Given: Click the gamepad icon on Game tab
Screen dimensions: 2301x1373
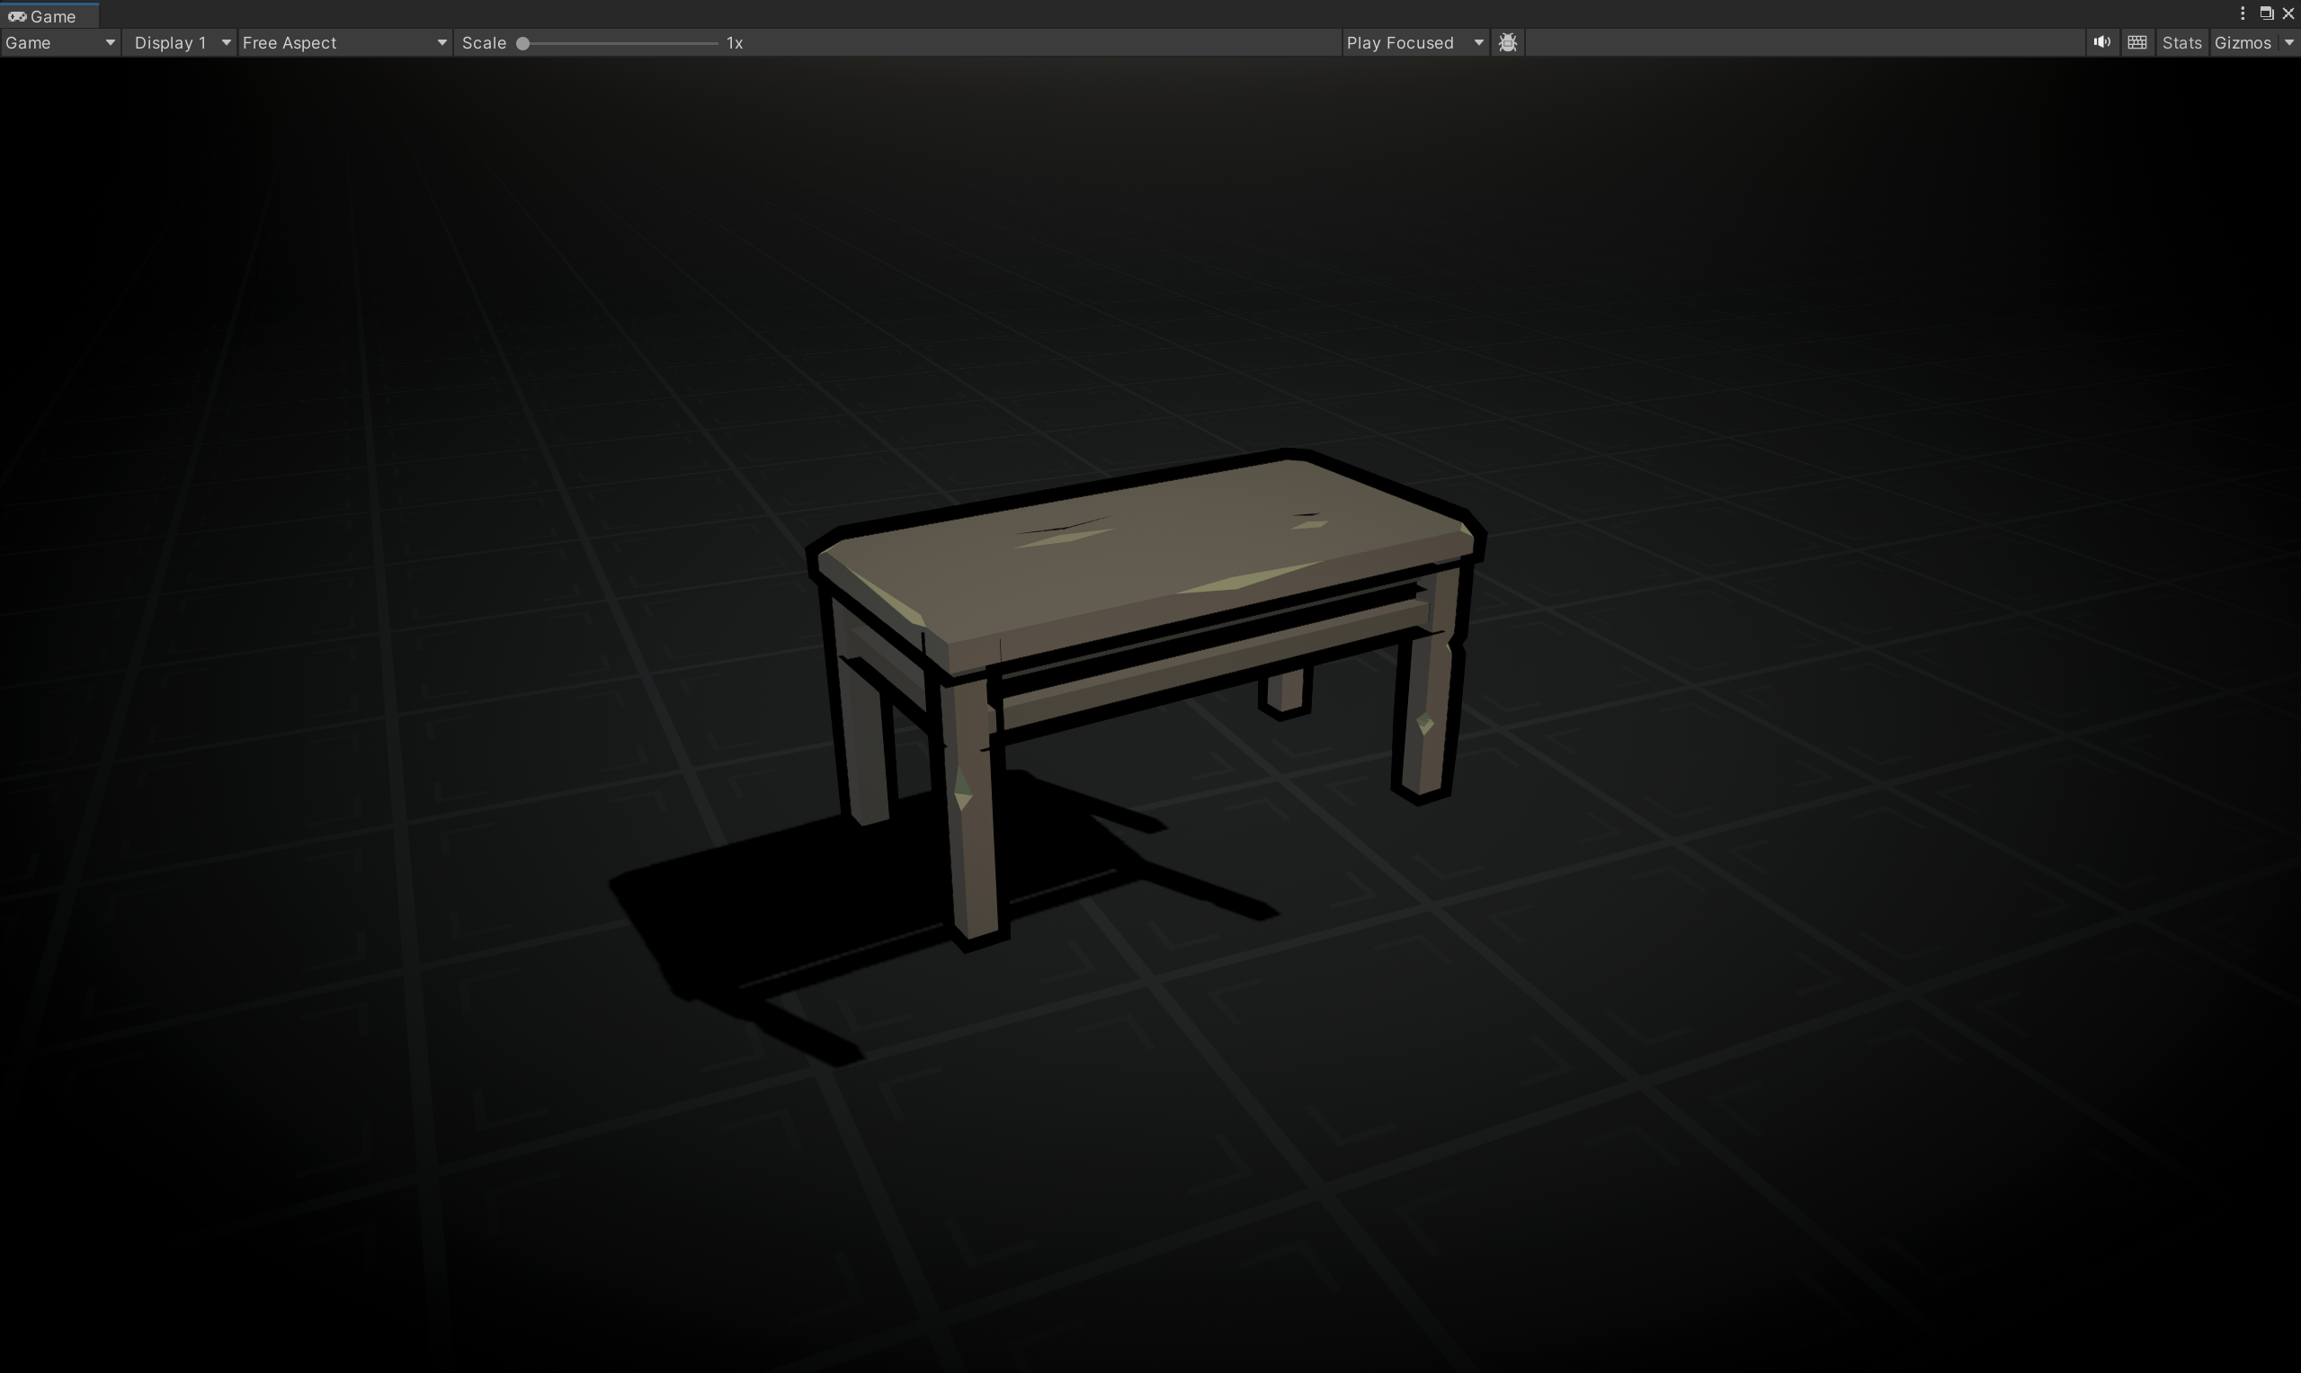Looking at the screenshot, I should pyautogui.click(x=17, y=15).
